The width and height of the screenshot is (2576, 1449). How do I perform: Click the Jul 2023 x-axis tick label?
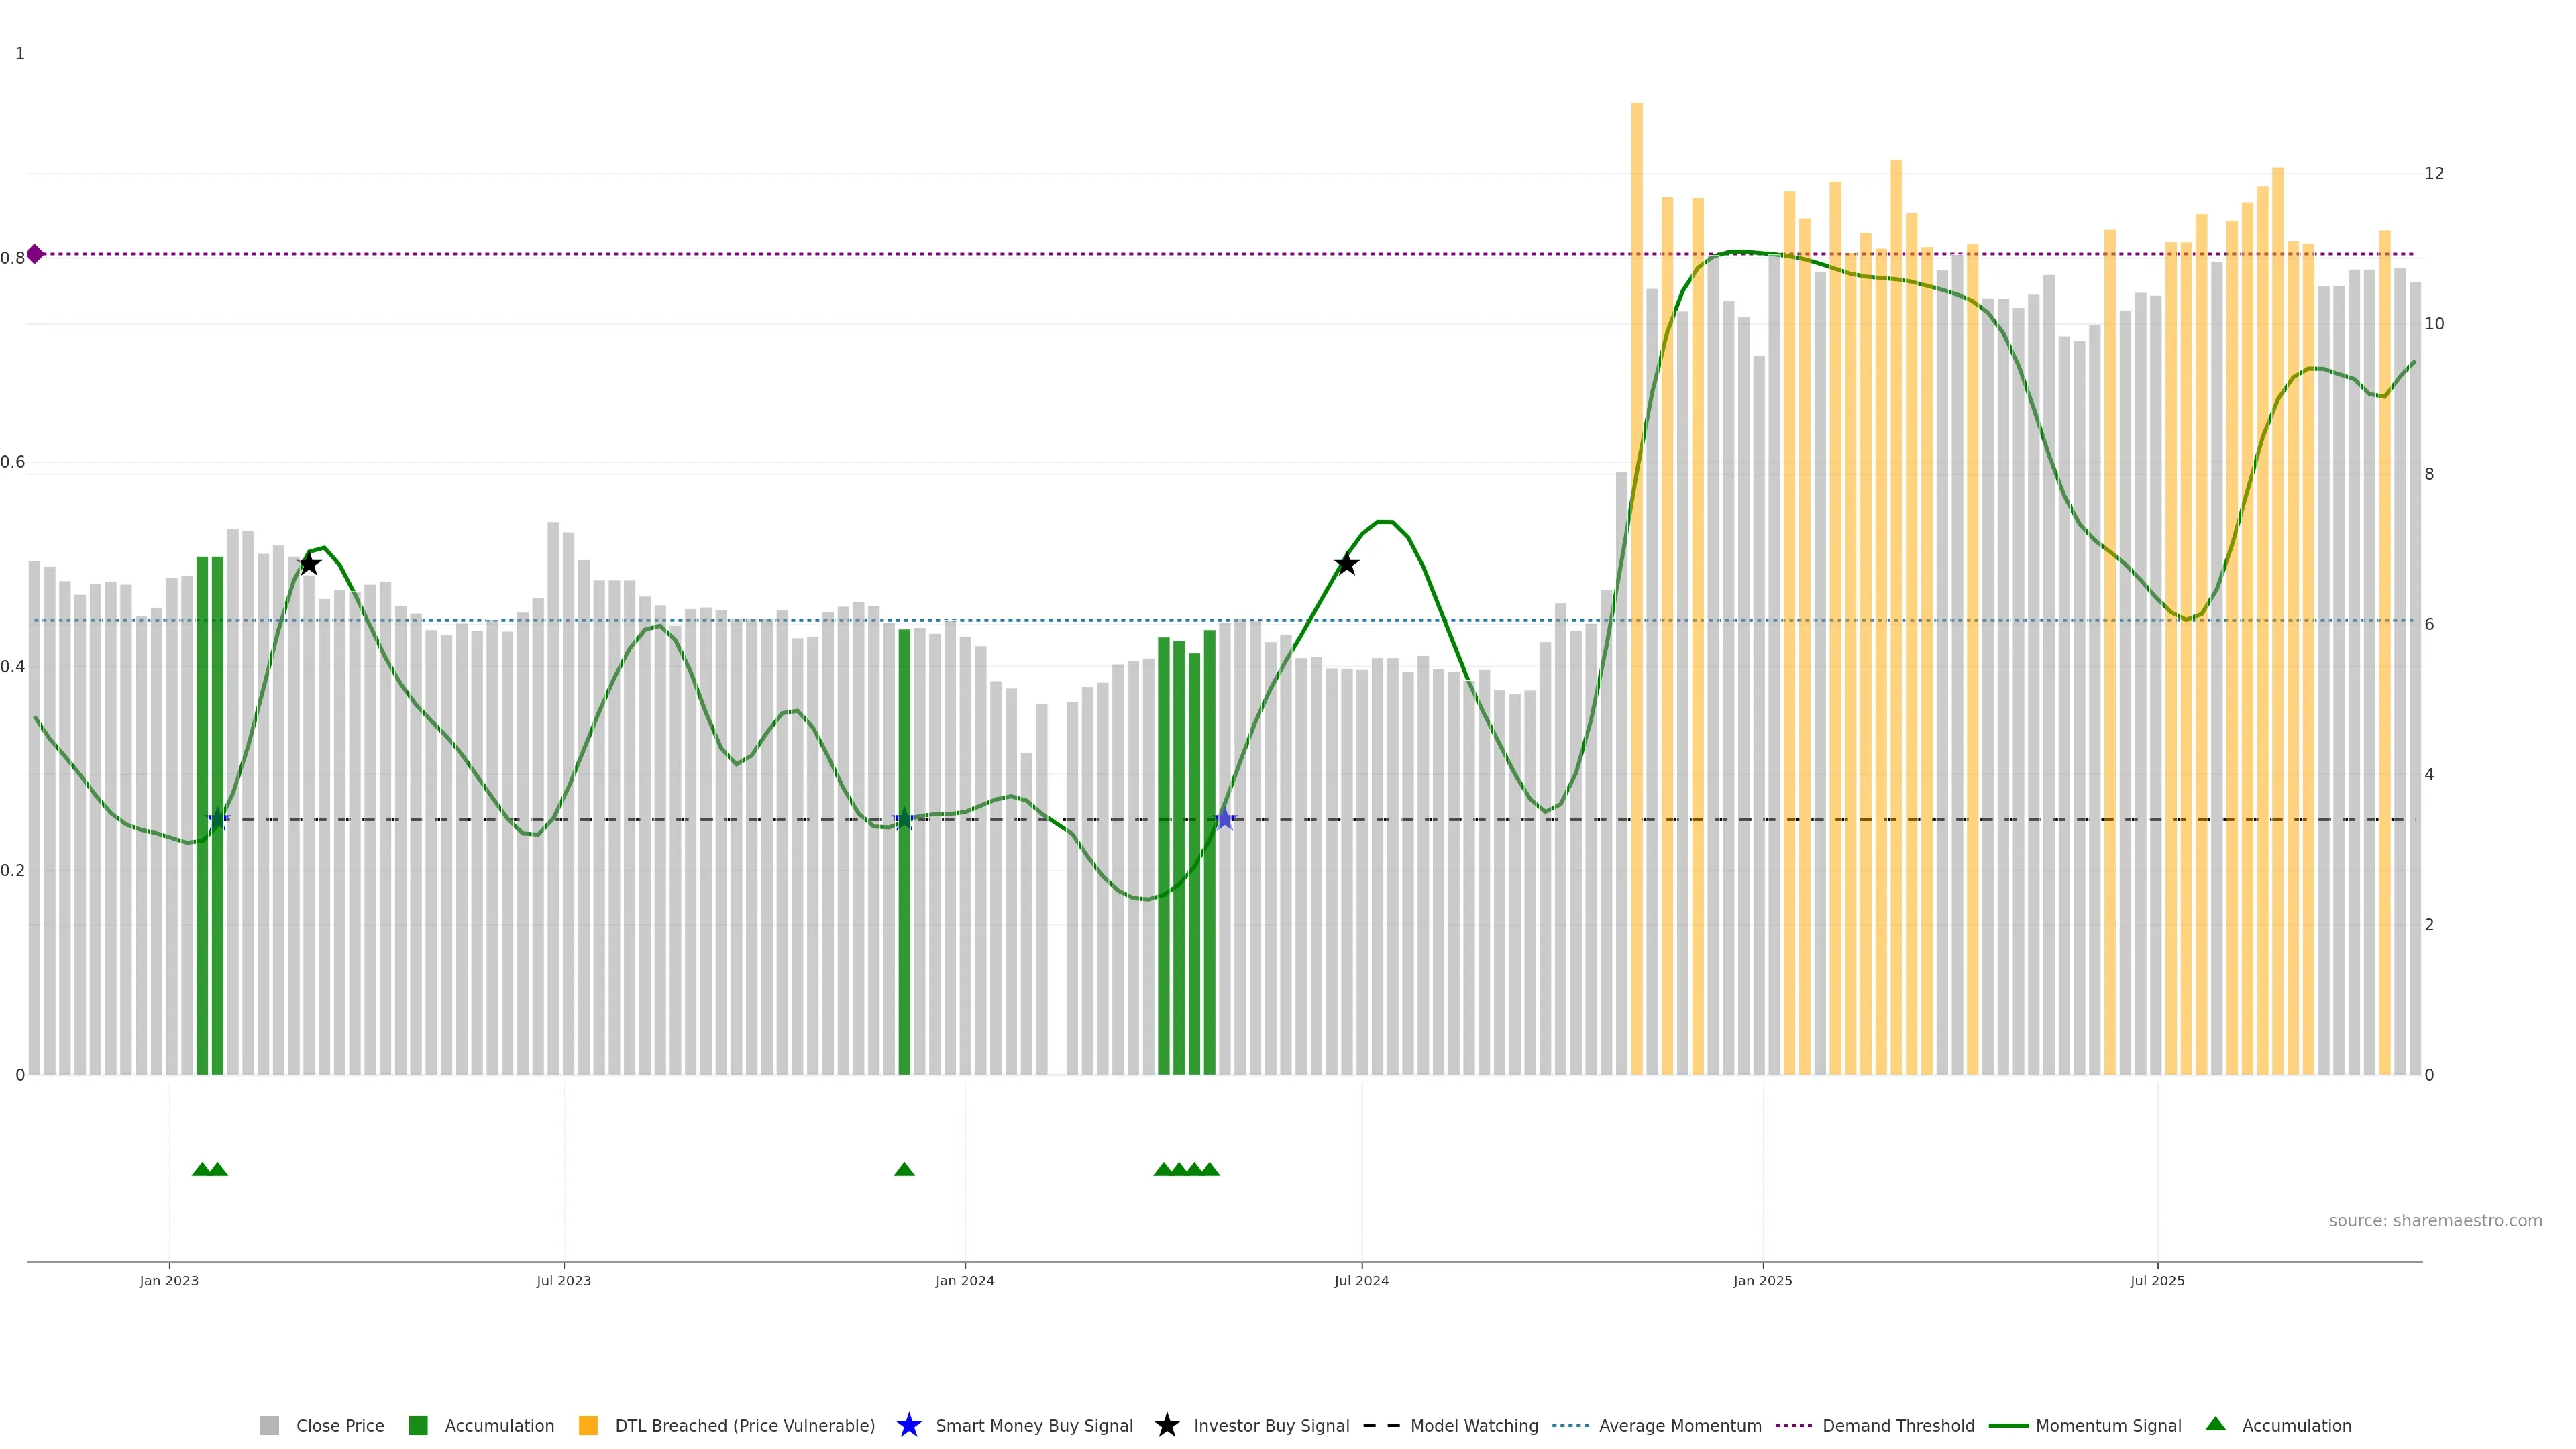point(563,1280)
